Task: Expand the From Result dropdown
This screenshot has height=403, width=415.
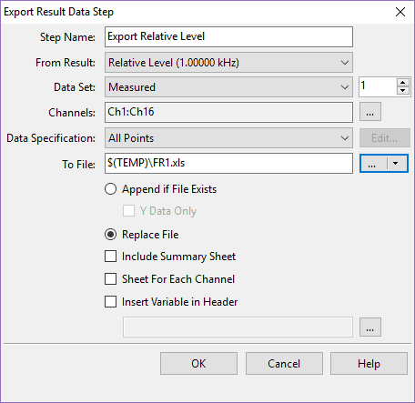Action: point(228,63)
